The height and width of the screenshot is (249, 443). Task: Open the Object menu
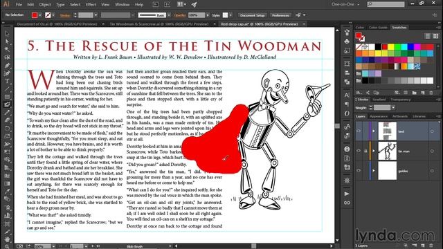click(x=45, y=5)
